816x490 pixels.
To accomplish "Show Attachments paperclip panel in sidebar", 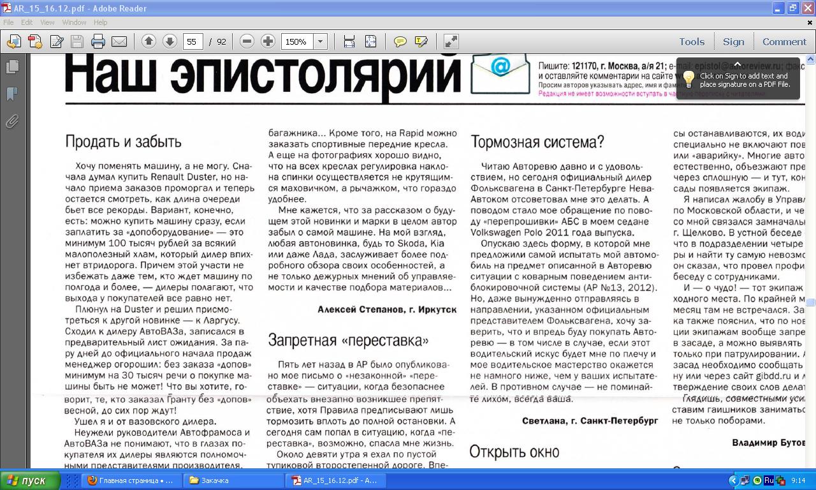I will pyautogui.click(x=12, y=121).
